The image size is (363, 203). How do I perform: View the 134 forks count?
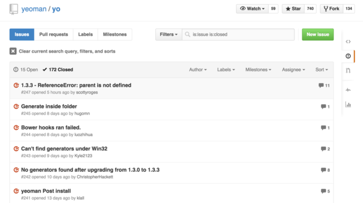point(349,9)
